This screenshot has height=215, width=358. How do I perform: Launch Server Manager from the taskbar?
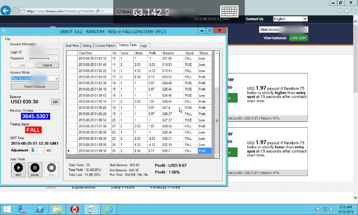(x=22, y=209)
